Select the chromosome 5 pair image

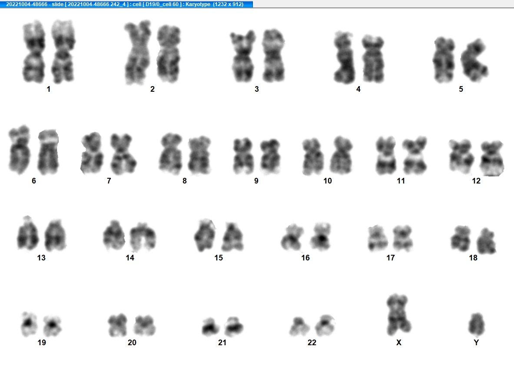tap(461, 60)
